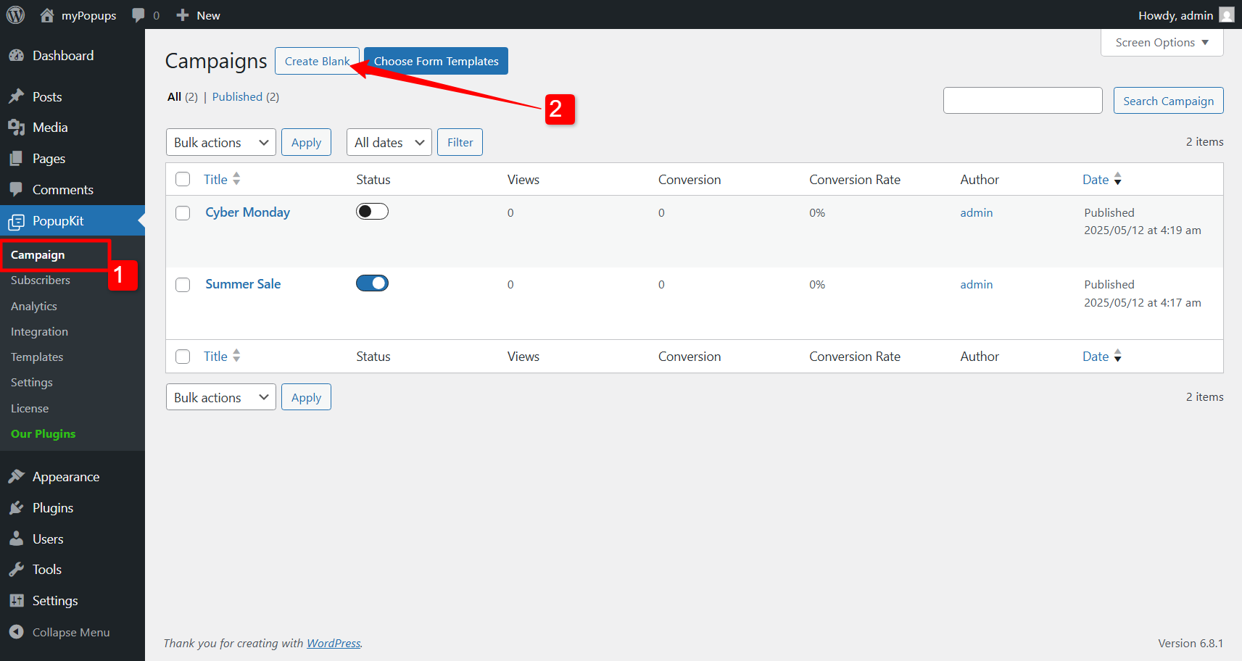Click the Dashboard gauge icon
Viewport: 1242px width, 661px height.
pyautogui.click(x=17, y=56)
